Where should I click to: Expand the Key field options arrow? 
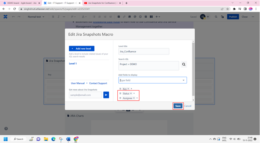pyautogui.click(x=131, y=89)
